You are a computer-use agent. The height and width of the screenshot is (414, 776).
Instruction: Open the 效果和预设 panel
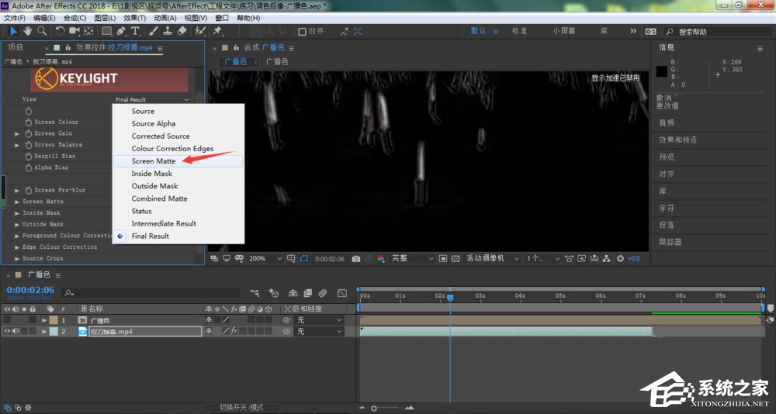[x=677, y=140]
